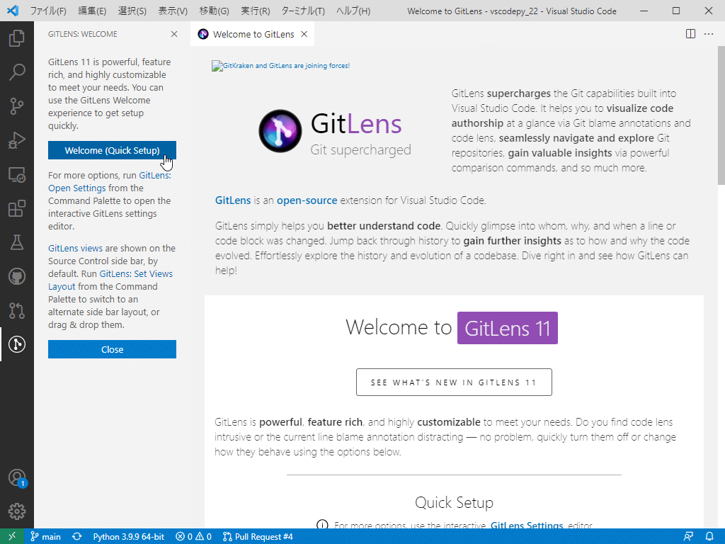
Task: Click the synchronize changes icon in status bar
Action: click(x=76, y=536)
